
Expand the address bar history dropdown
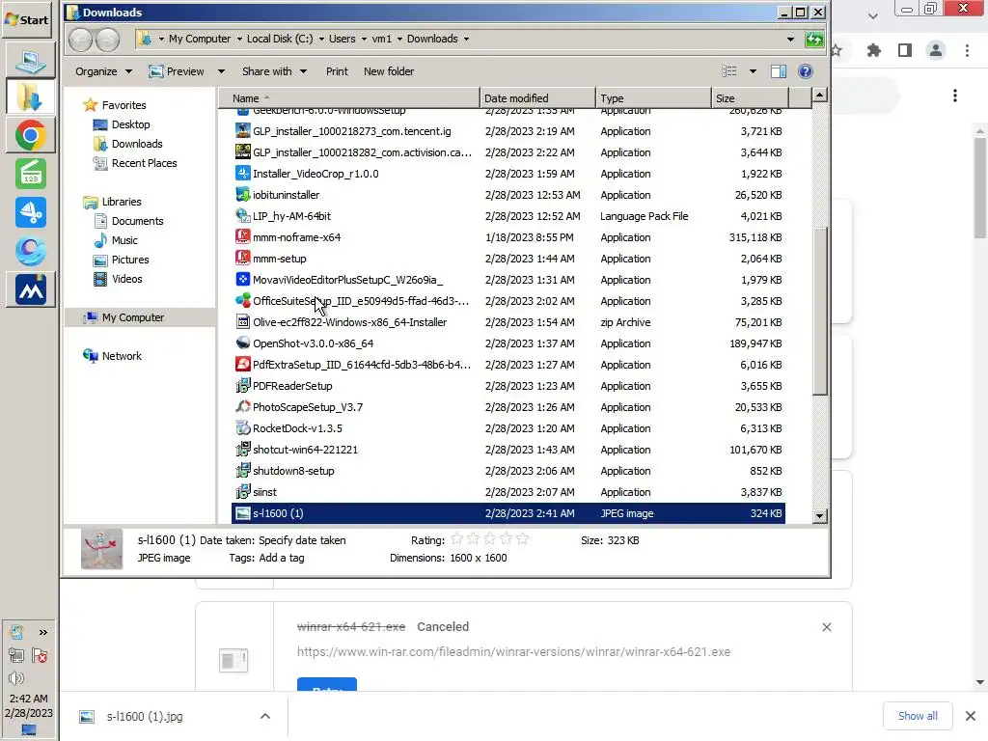(790, 39)
